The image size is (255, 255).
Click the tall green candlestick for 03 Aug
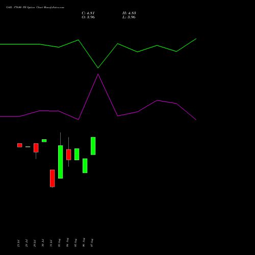coord(61,162)
